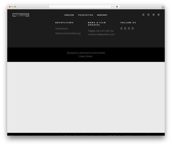Click last social icon in top header

tap(159, 14)
